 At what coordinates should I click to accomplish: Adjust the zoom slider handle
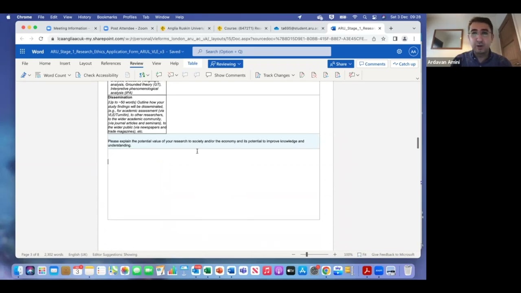[x=307, y=254]
